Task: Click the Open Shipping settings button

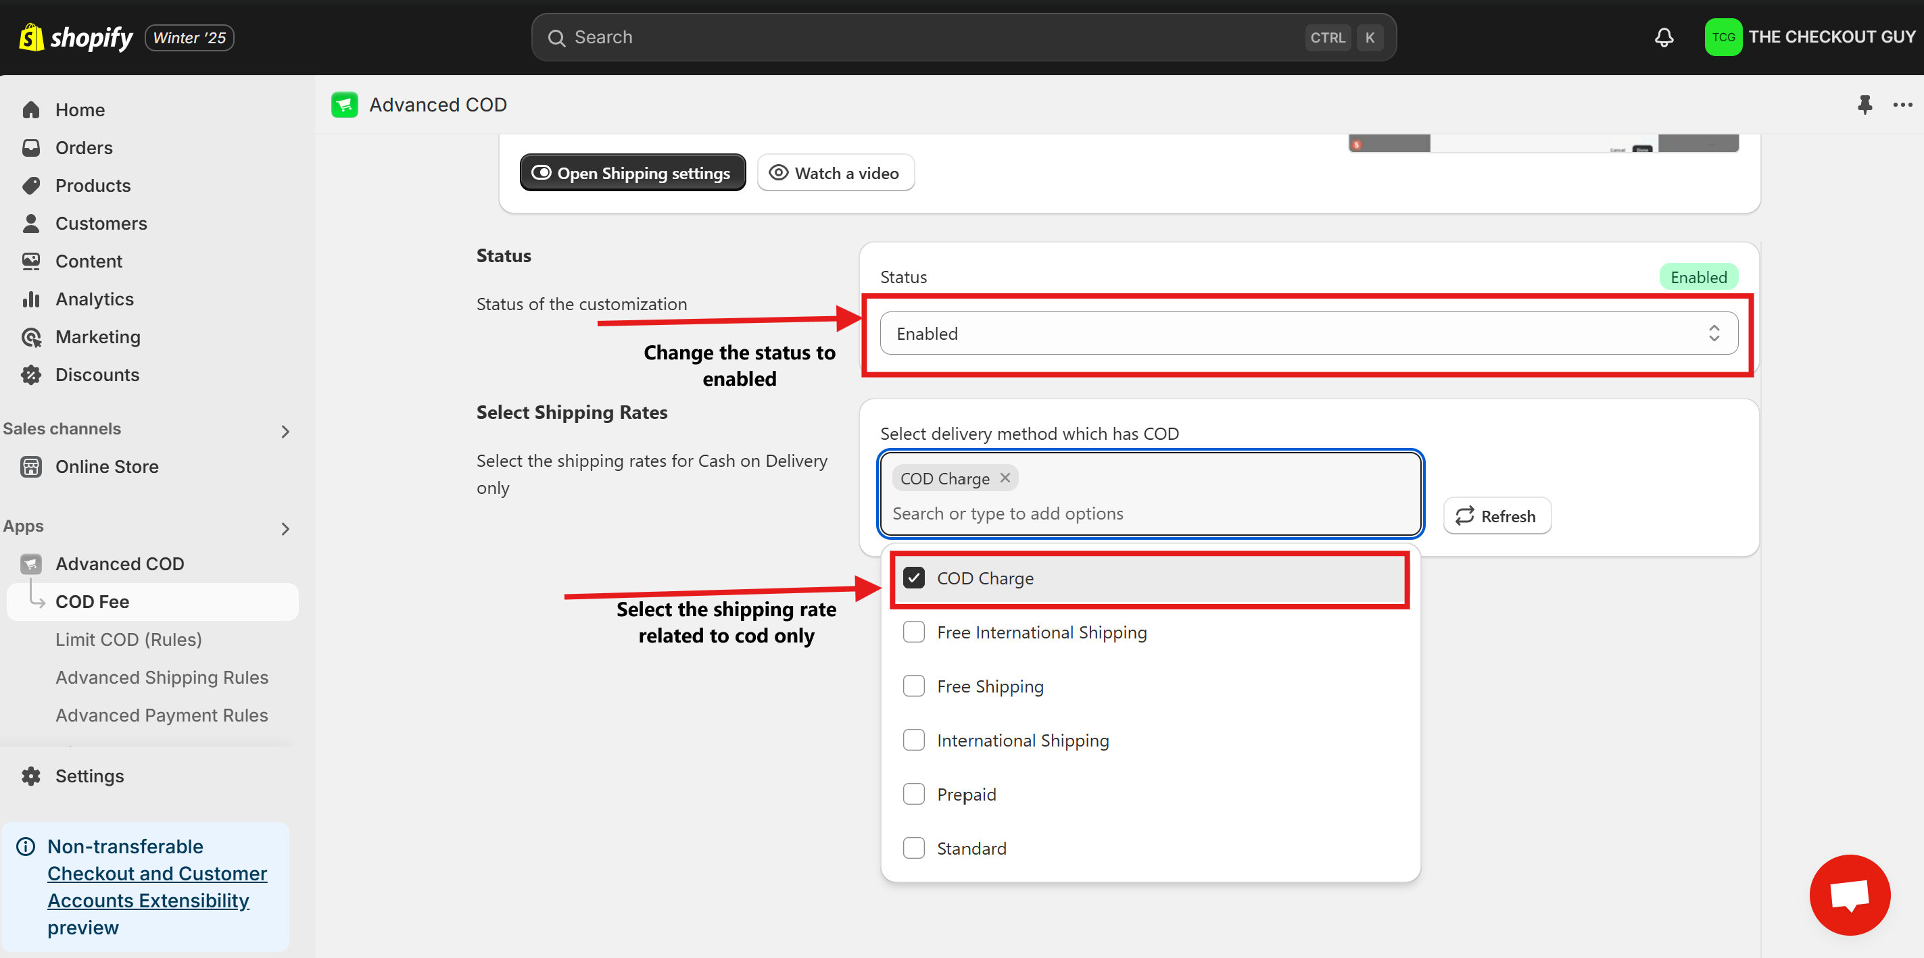Action: pyautogui.click(x=632, y=173)
